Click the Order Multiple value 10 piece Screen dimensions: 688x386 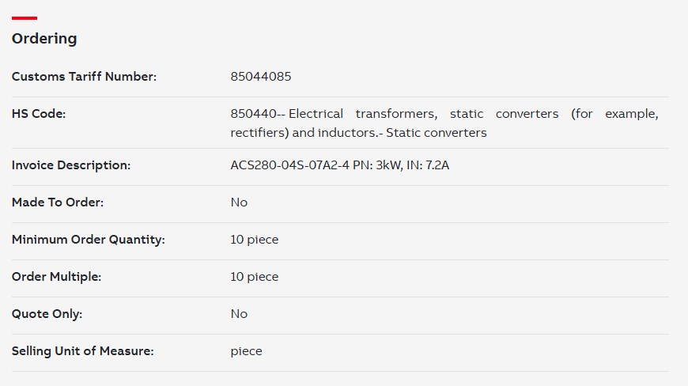point(255,277)
